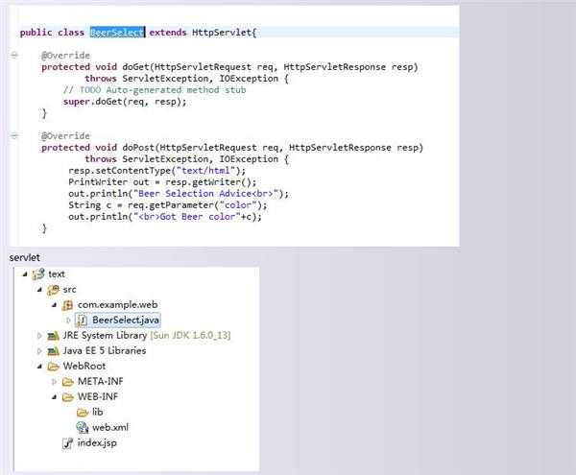Click the highlighted BeerSelect class name
This screenshot has width=576, height=475.
pyautogui.click(x=117, y=33)
